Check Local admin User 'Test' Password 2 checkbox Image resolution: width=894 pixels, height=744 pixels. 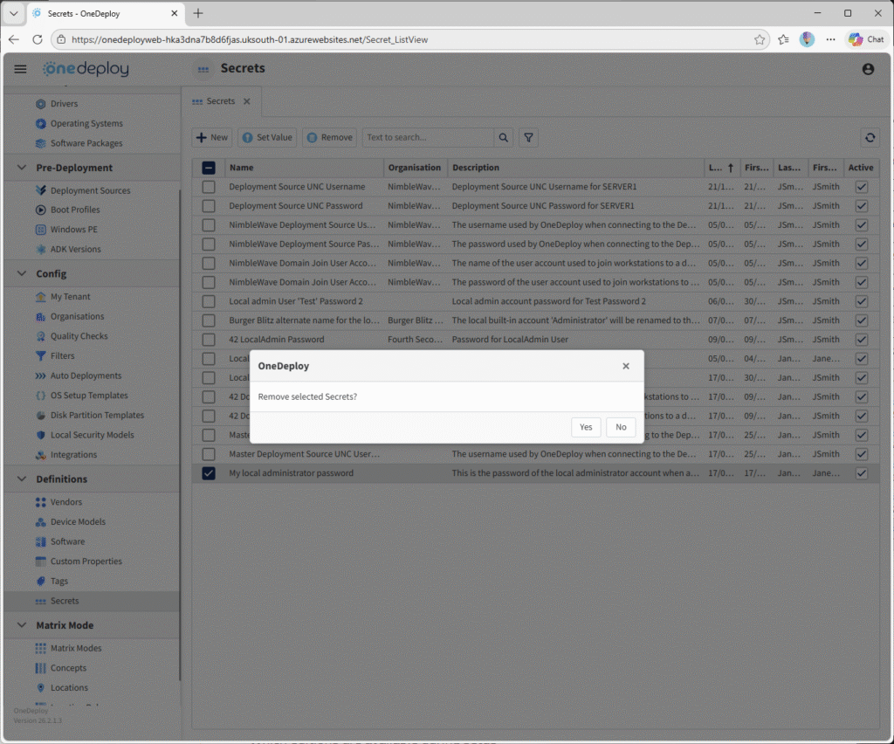point(209,301)
